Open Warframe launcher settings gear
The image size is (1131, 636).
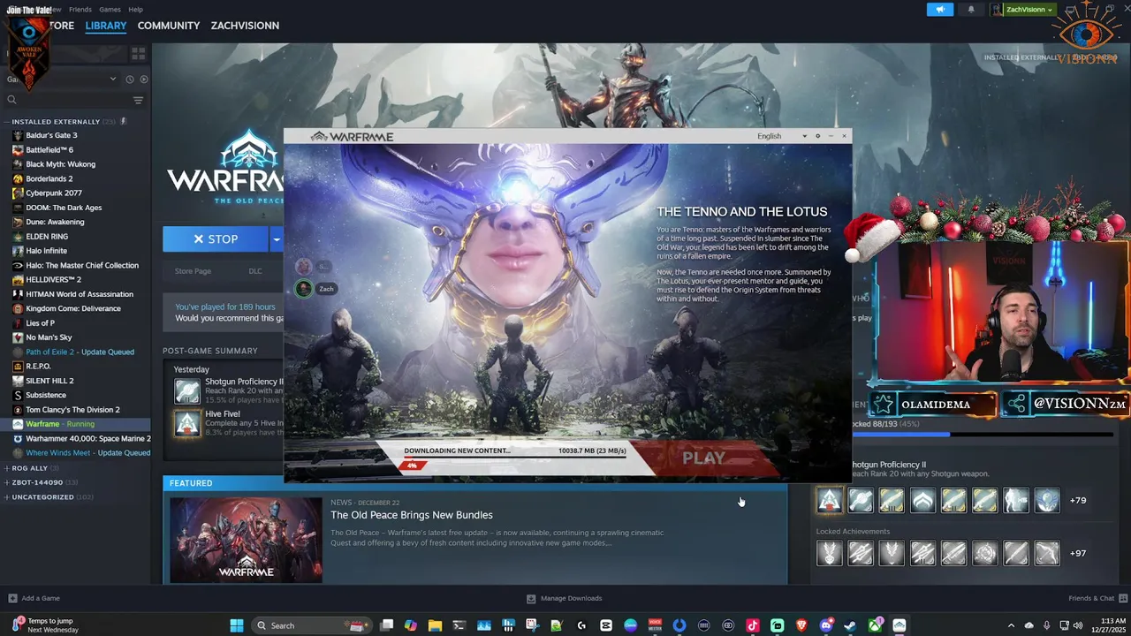817,136
